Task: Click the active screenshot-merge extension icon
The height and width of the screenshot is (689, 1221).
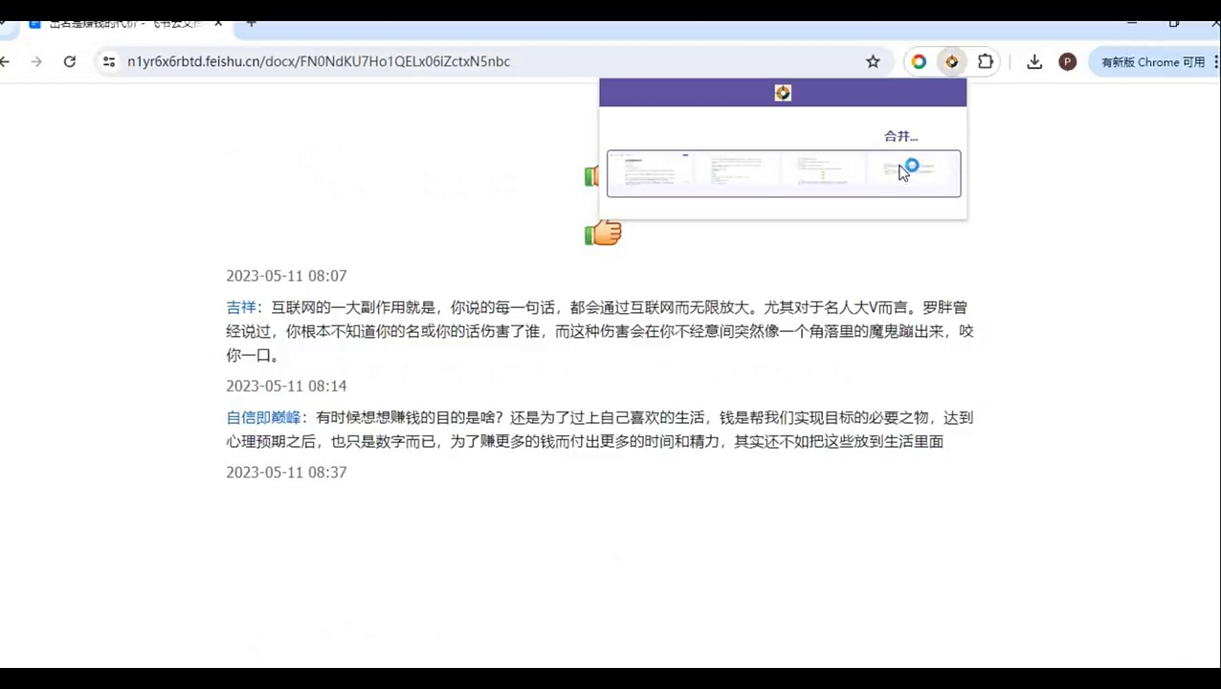Action: [951, 61]
